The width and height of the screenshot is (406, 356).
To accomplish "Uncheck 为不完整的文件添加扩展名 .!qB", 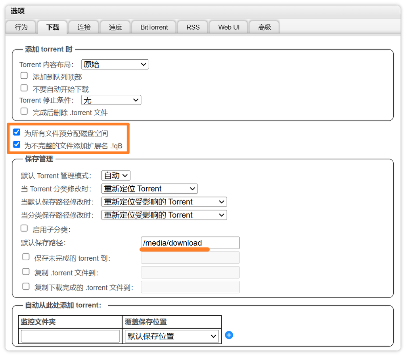I will pos(16,144).
